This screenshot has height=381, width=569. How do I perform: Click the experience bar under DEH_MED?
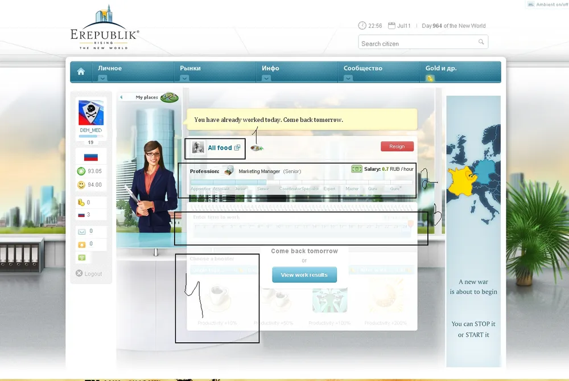[90, 136]
